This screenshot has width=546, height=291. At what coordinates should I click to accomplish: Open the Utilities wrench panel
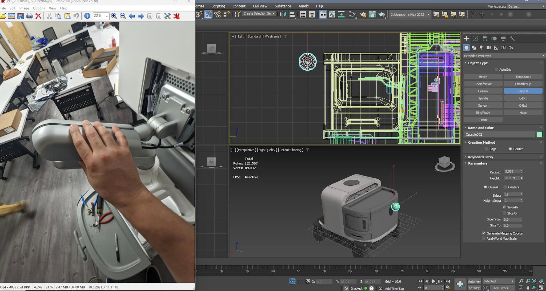click(512, 39)
